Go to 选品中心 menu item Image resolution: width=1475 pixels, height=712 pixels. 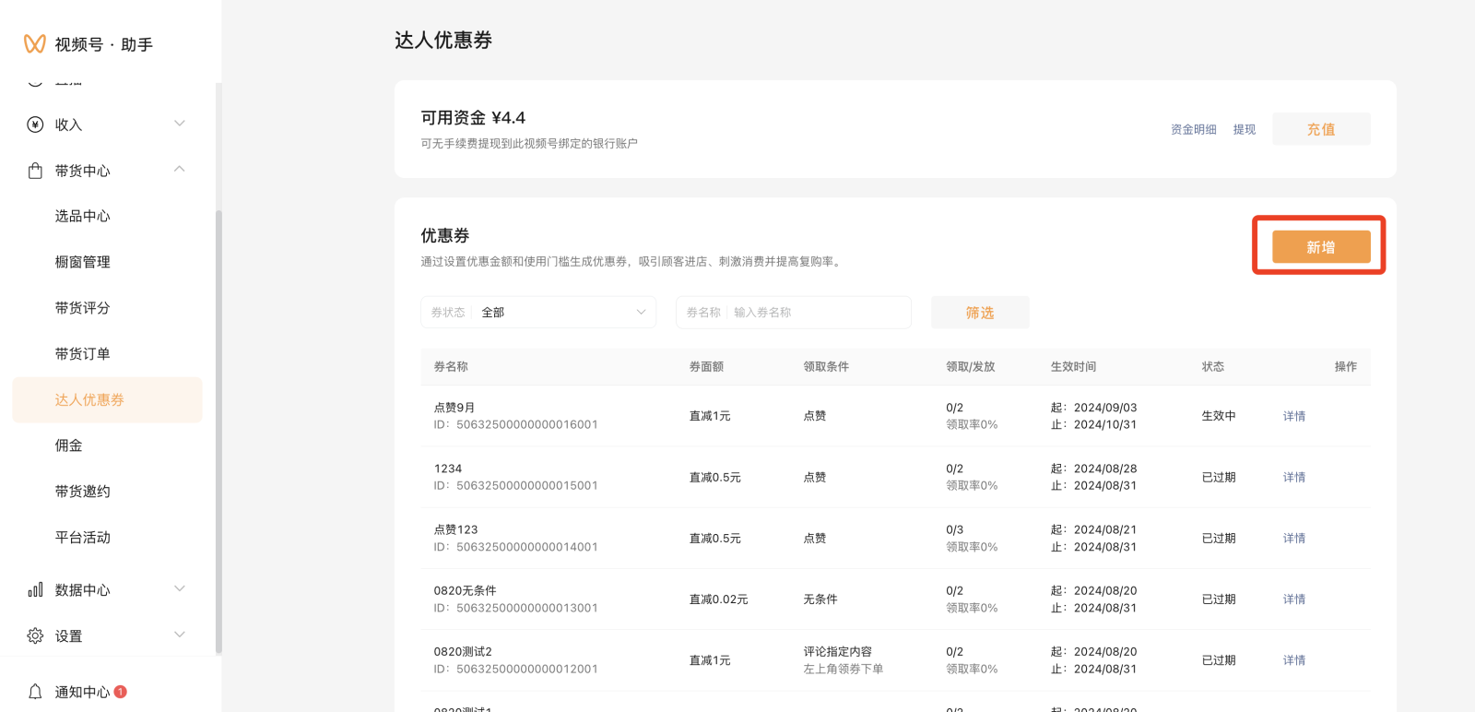click(x=82, y=216)
